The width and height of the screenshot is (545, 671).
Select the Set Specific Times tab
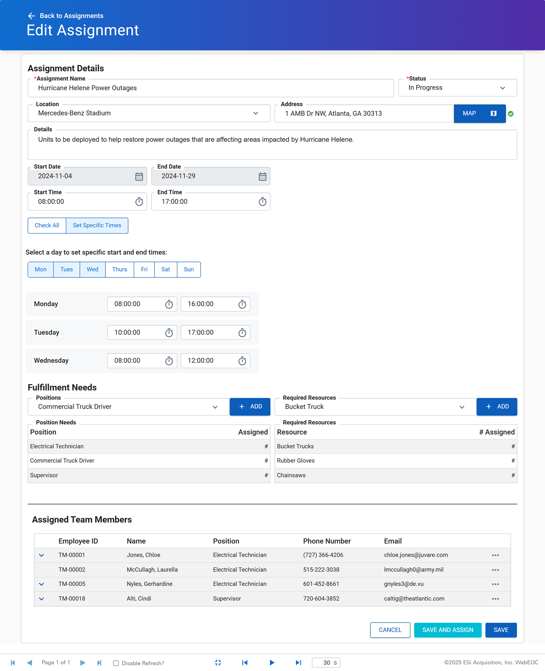(97, 226)
